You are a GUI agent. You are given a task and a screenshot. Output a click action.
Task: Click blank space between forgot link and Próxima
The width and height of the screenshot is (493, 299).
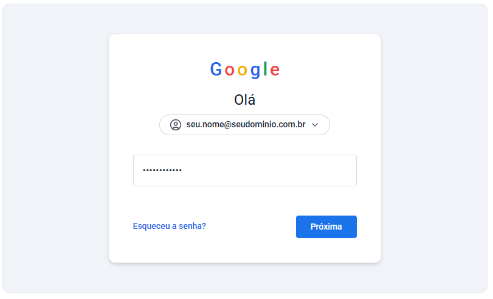(250, 227)
